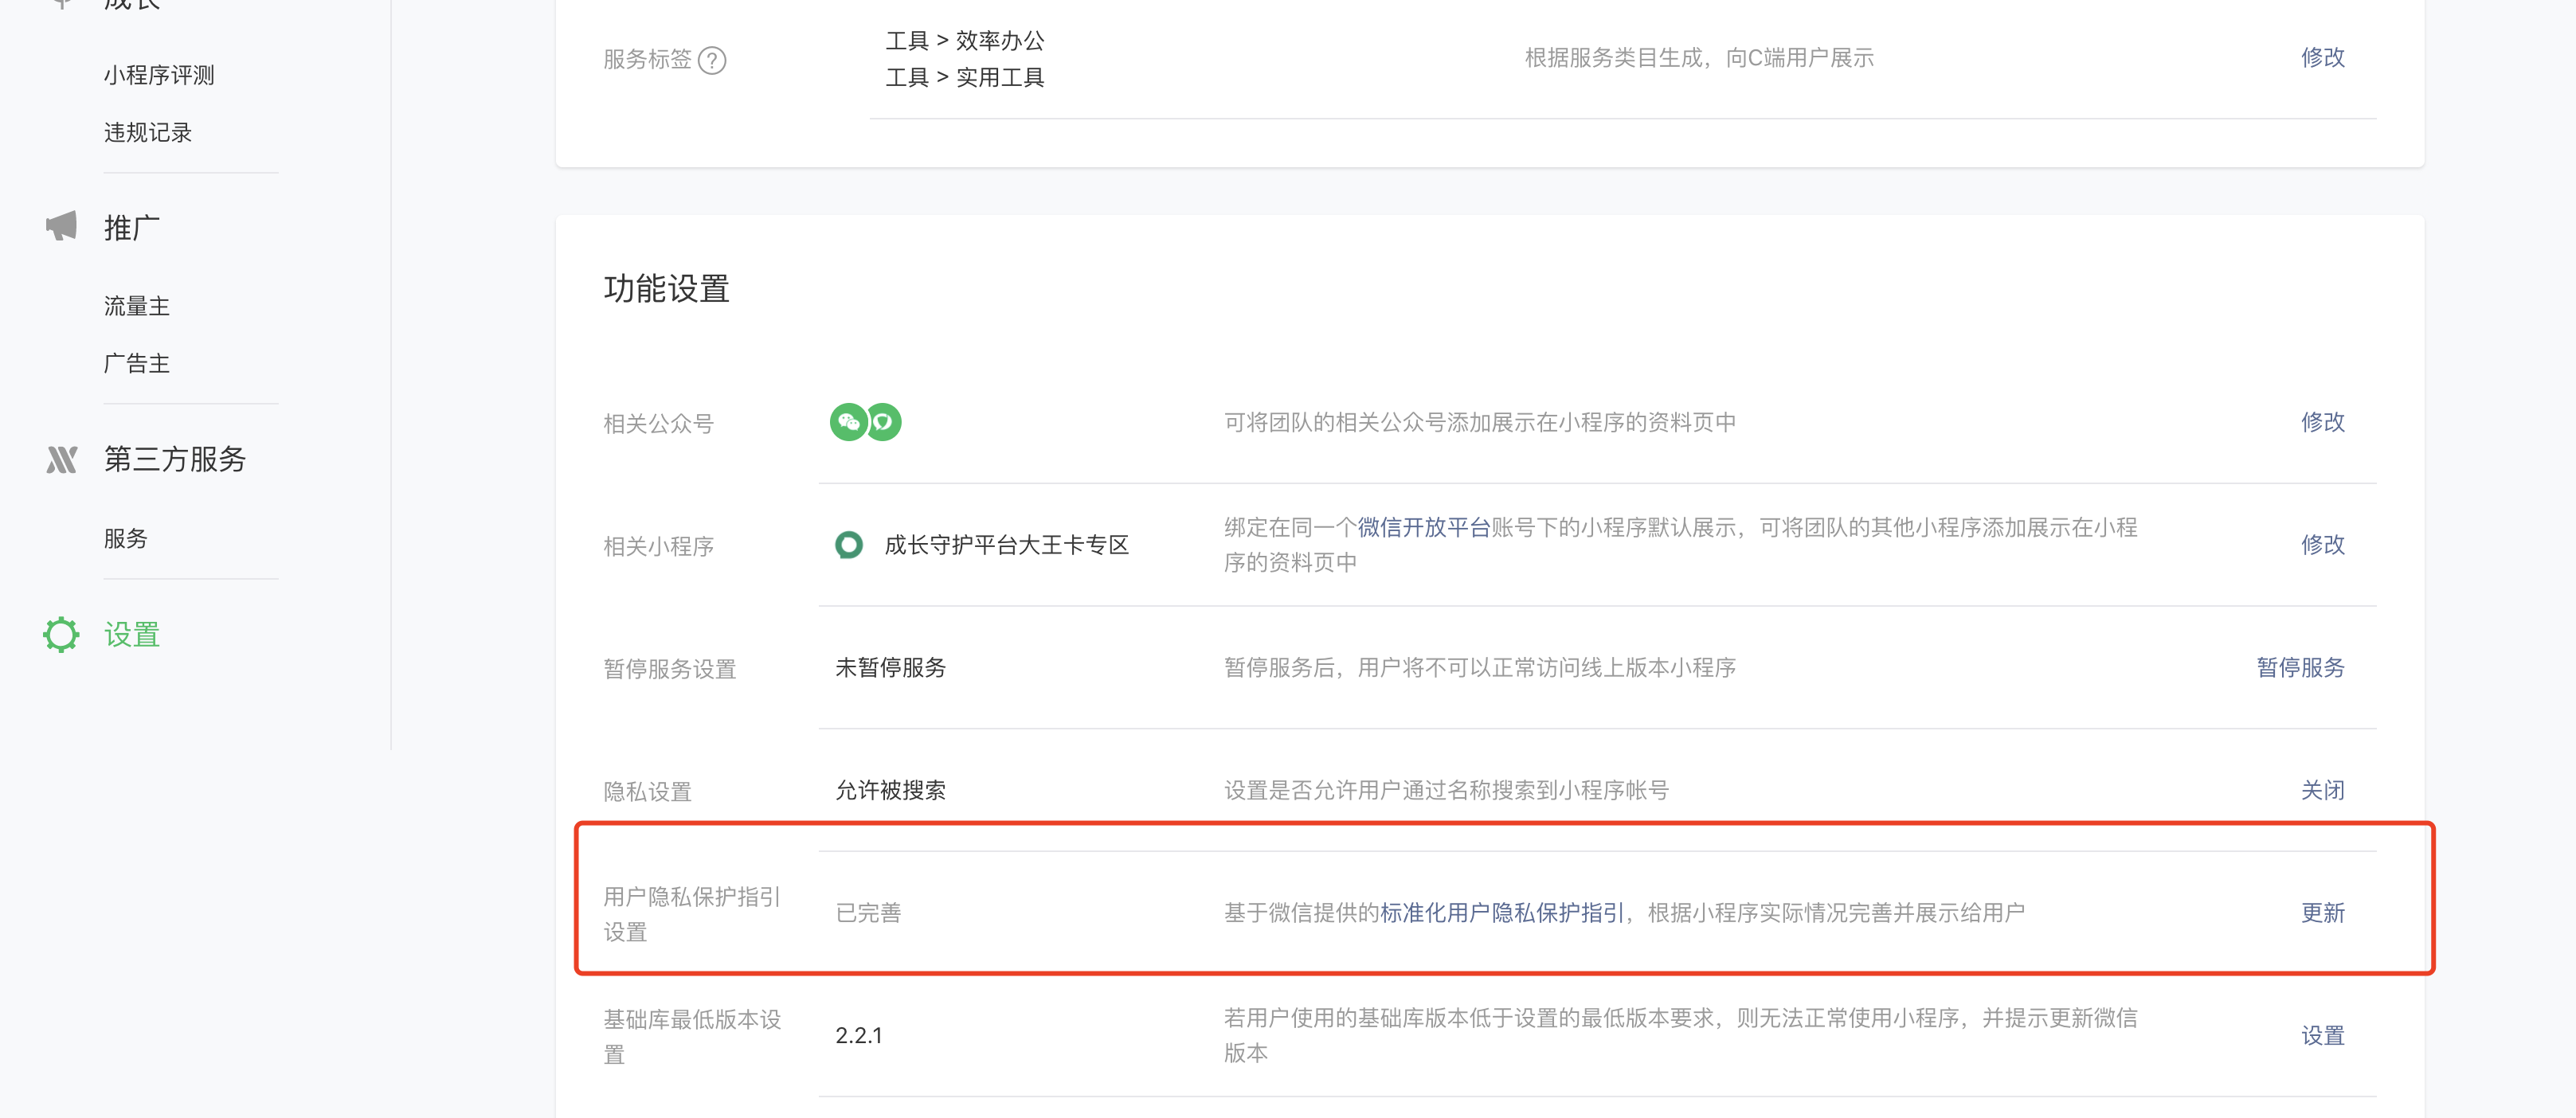This screenshot has width=2576, height=1118.
Task: Click the question mark beside 服务标签
Action: [x=712, y=61]
